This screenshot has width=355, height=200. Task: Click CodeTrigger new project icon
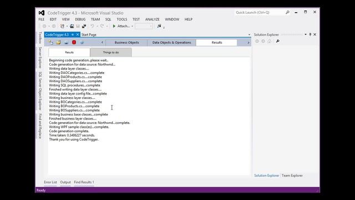click(x=50, y=42)
